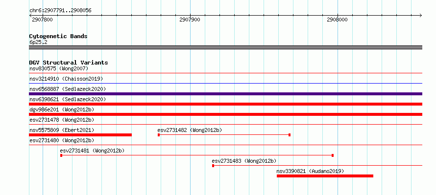Click the red nsv5575809 variant bar
The width and height of the screenshot is (436, 195).
(80, 135)
